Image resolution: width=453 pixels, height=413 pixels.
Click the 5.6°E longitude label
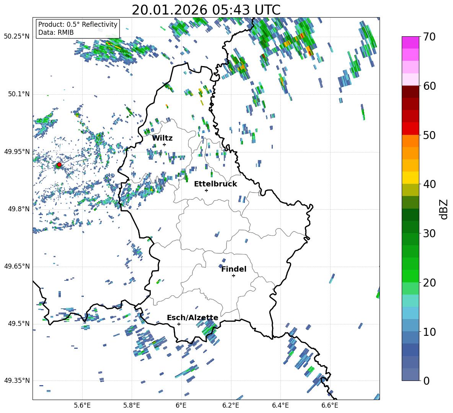[x=82, y=405]
